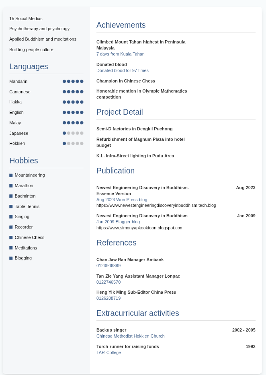Viewport: 266px width, 375px height.
Task: Click the square bullet next to Blogging
Action: pyautogui.click(x=11, y=258)
